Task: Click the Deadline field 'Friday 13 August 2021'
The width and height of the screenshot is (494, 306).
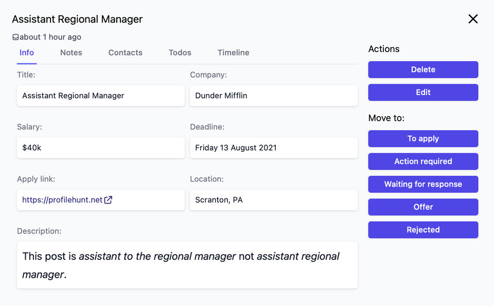Action: (x=274, y=148)
